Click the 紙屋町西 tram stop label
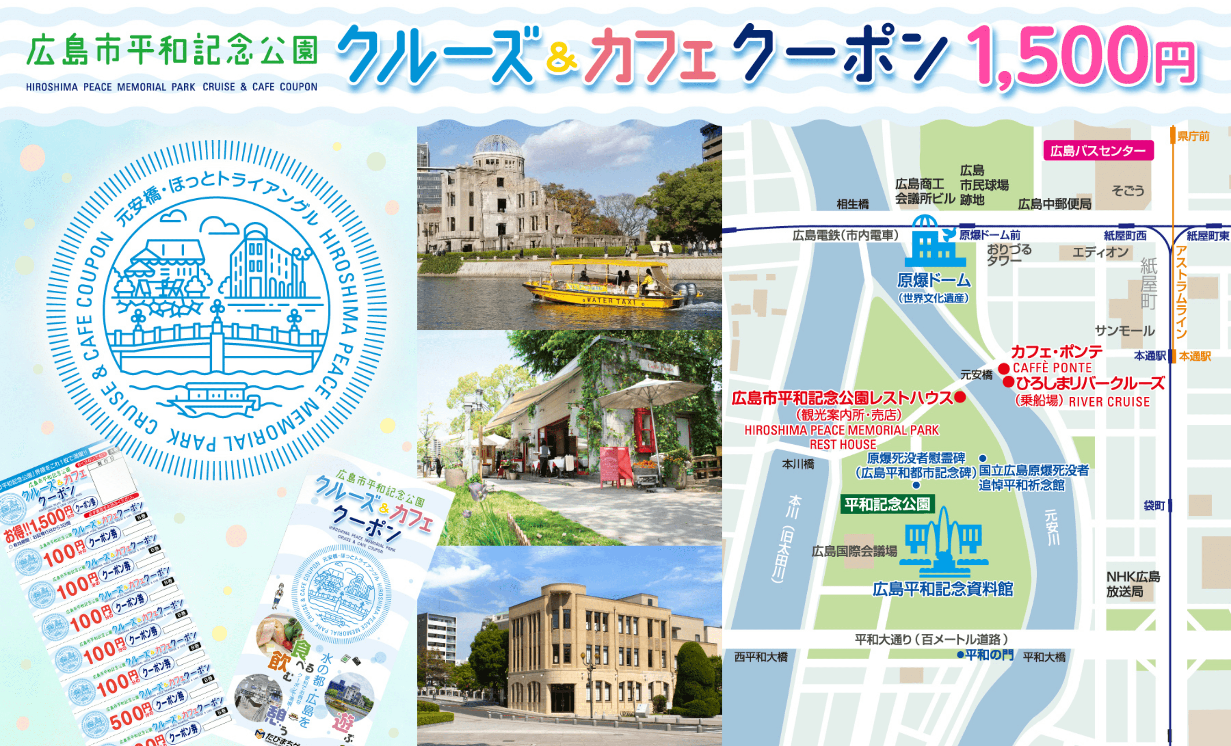 point(1125,235)
